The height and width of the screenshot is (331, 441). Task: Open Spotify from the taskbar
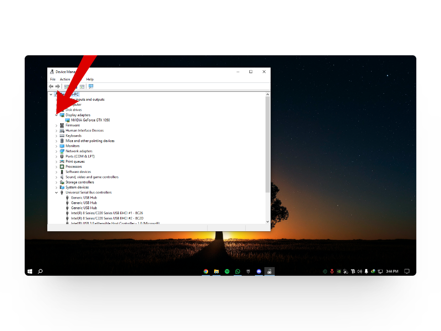pos(227,271)
